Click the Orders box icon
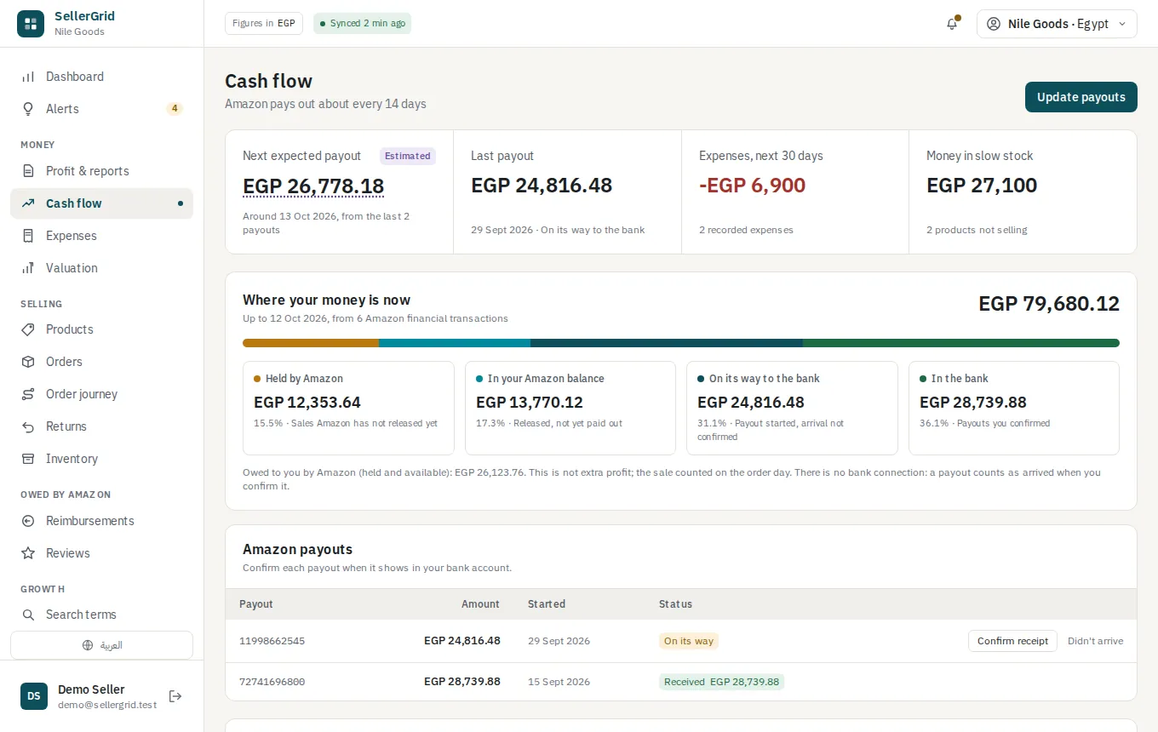The height and width of the screenshot is (732, 1158). click(x=28, y=362)
